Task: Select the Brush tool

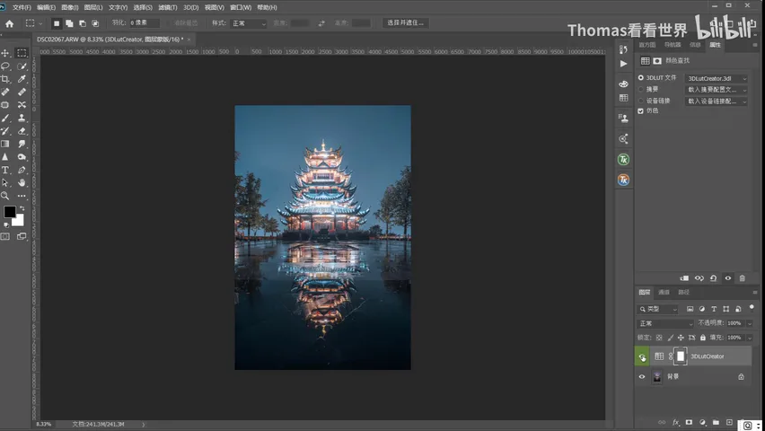Action: (x=5, y=119)
